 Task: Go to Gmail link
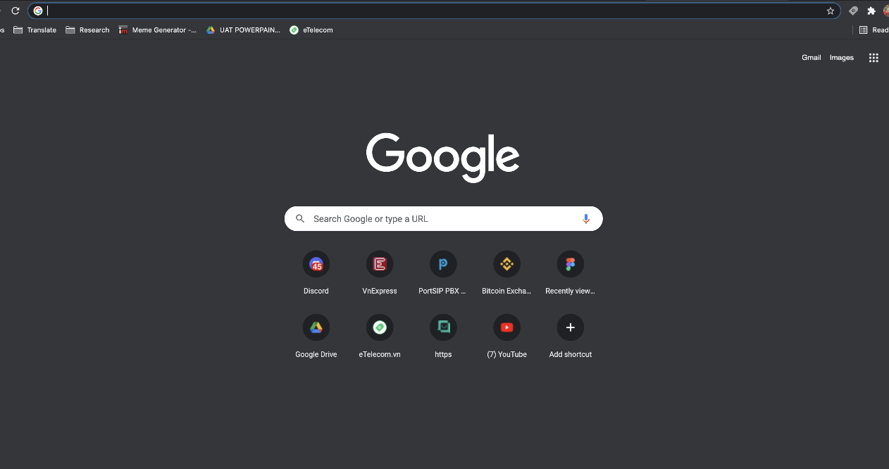click(811, 58)
